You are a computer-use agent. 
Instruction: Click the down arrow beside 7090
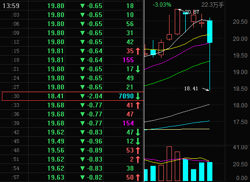[x=138, y=96]
